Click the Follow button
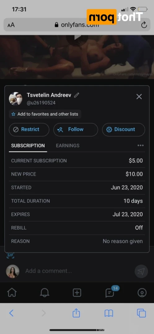Viewport: 154px width, 334px height. point(76,130)
